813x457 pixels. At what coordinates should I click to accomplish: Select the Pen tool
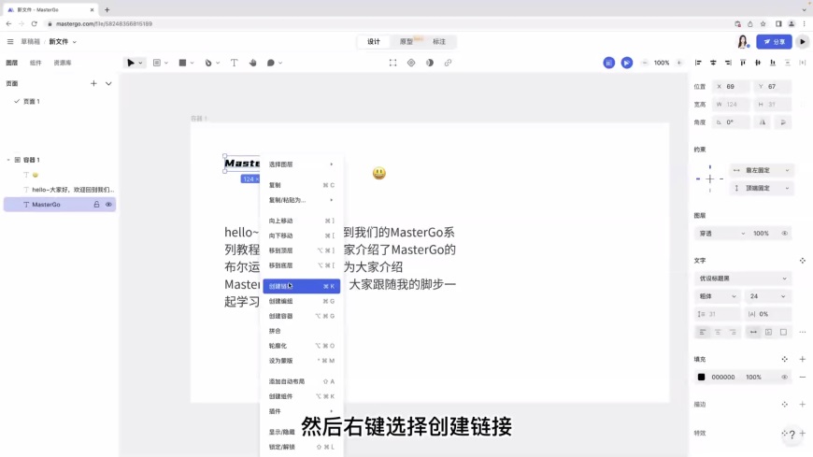pyautogui.click(x=208, y=63)
